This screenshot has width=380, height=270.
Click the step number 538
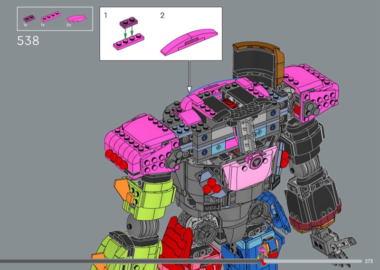[x=28, y=41]
